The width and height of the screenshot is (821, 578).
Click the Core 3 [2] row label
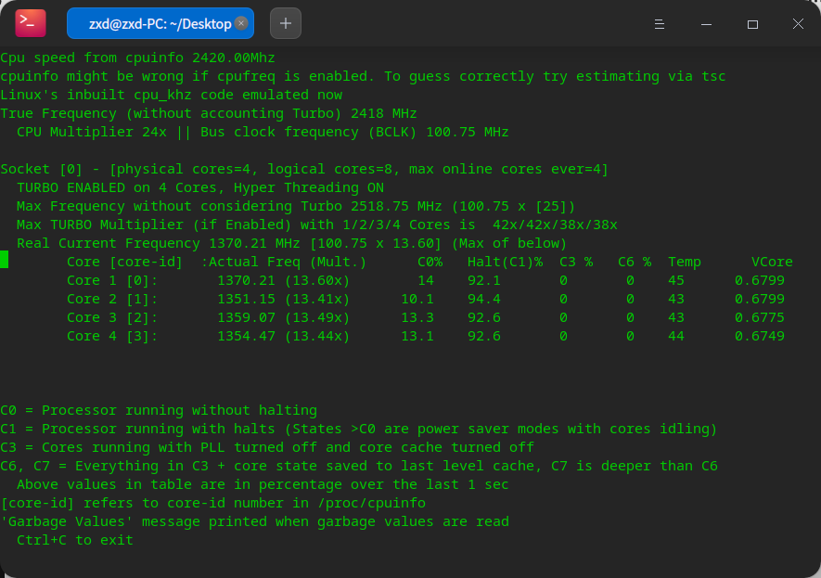[x=112, y=317]
